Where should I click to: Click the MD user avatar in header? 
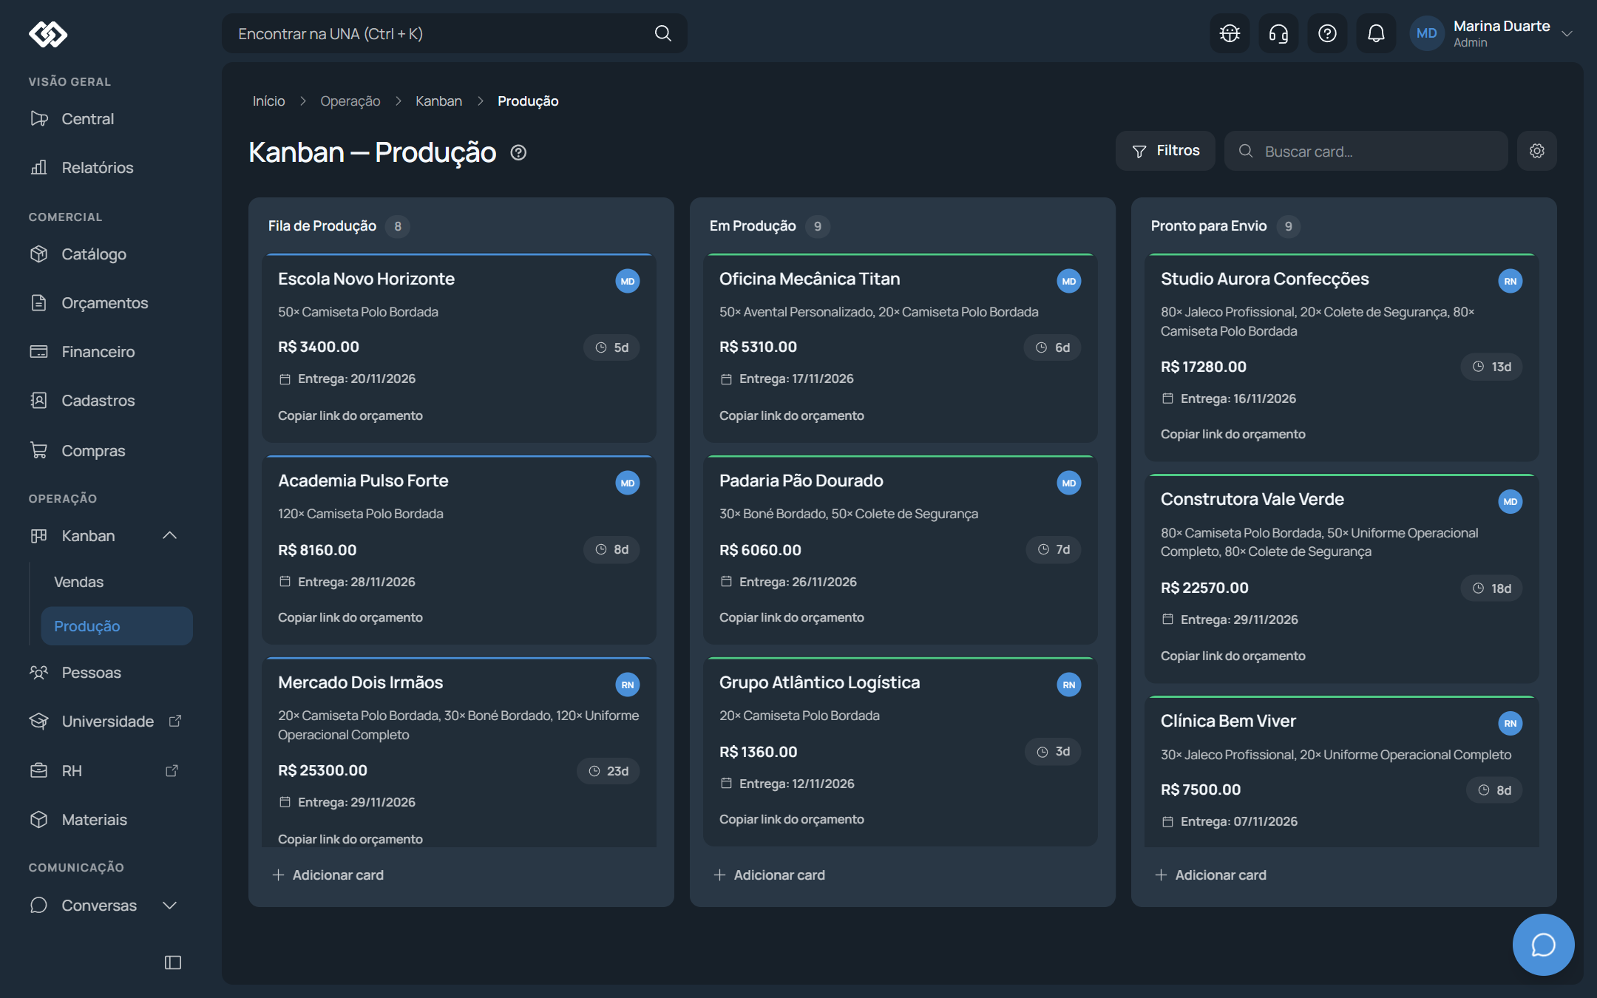point(1427,33)
